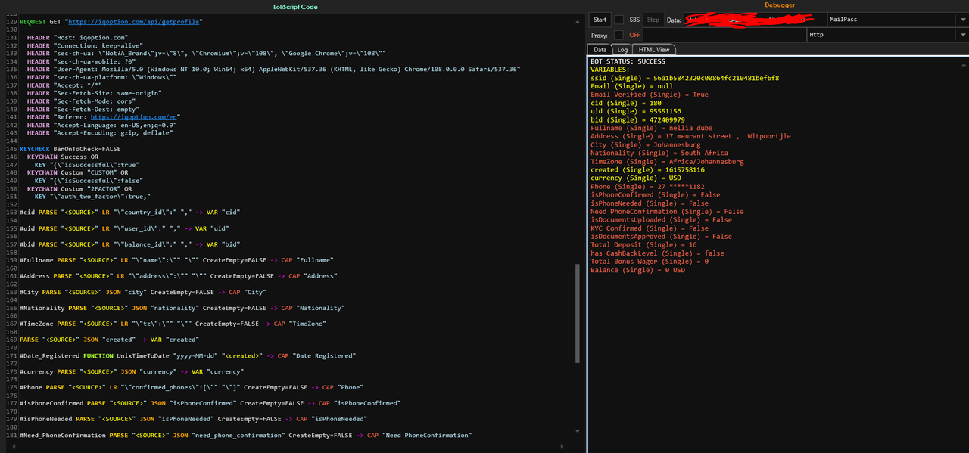The height and width of the screenshot is (453, 969).
Task: Click the Step button
Action: [653, 20]
